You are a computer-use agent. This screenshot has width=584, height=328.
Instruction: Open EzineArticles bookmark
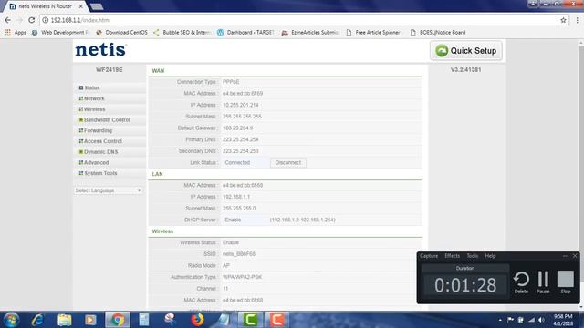(x=310, y=33)
